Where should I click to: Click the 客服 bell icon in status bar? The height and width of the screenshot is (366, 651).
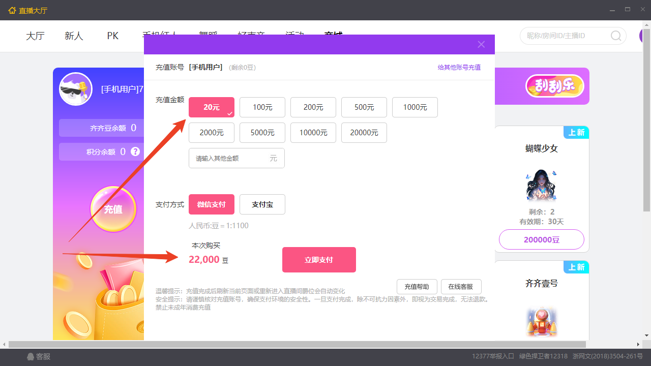click(x=31, y=357)
